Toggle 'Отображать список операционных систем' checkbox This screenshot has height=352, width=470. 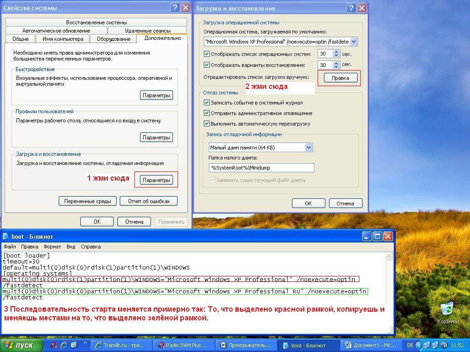point(207,54)
